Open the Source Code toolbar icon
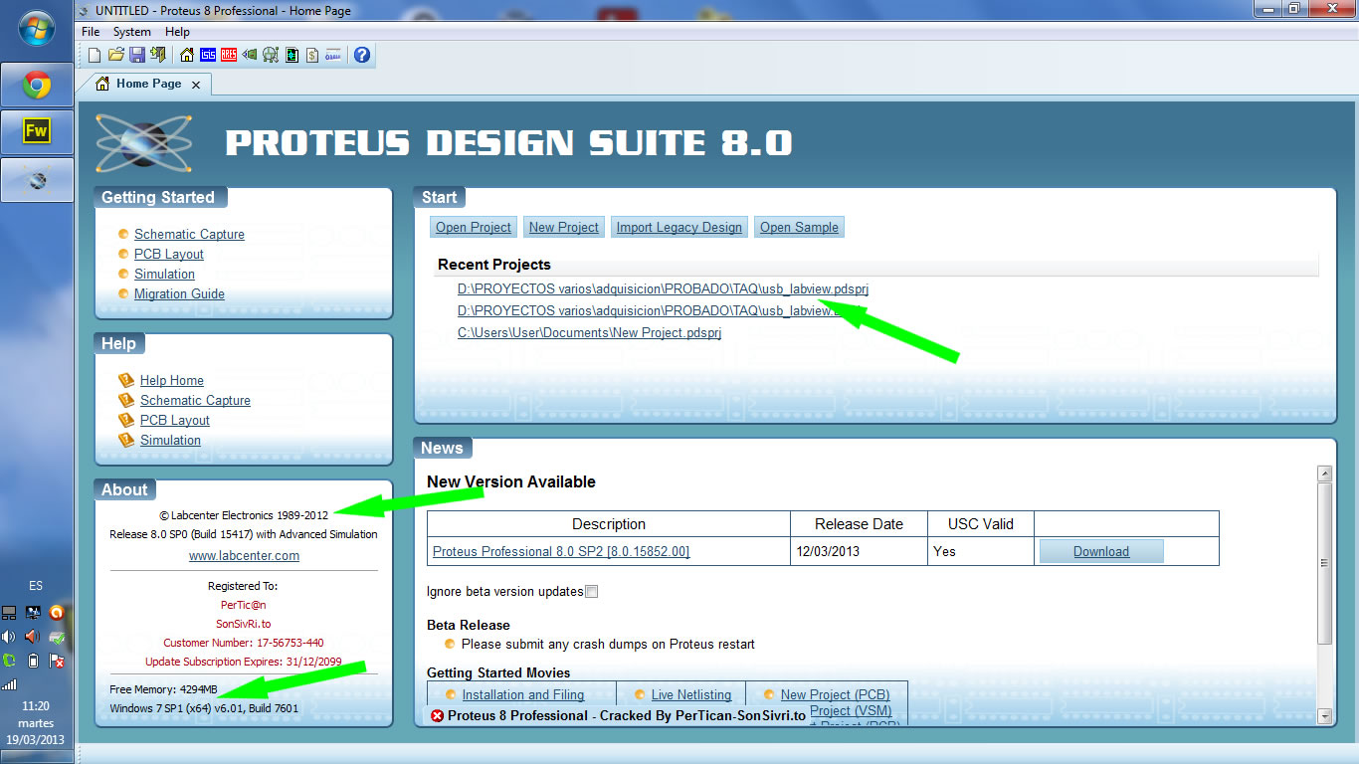 tap(333, 55)
